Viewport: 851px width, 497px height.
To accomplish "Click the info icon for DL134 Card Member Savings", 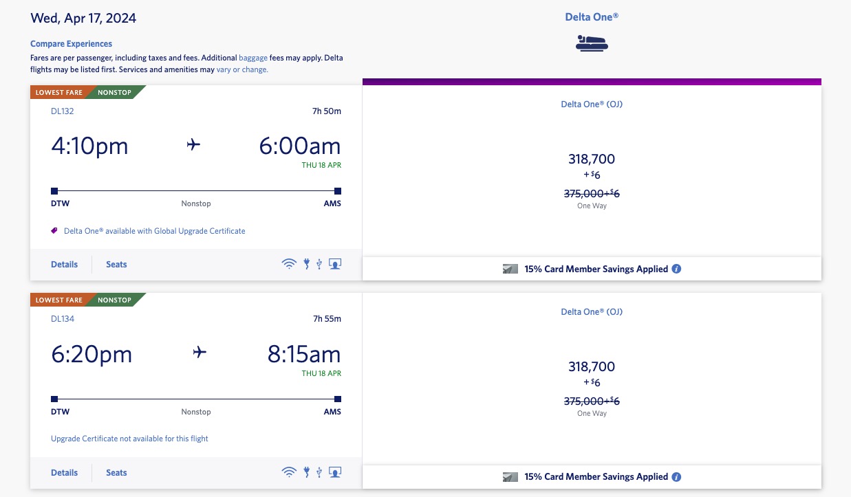I will pyautogui.click(x=676, y=476).
